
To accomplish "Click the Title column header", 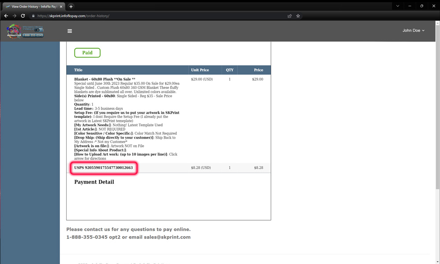I will [78, 70].
